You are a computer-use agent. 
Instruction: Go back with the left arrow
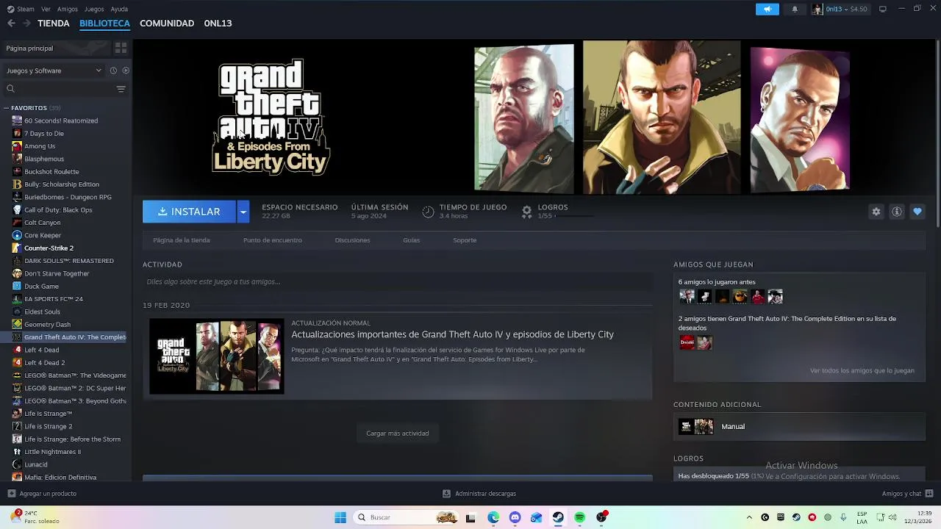coord(11,23)
